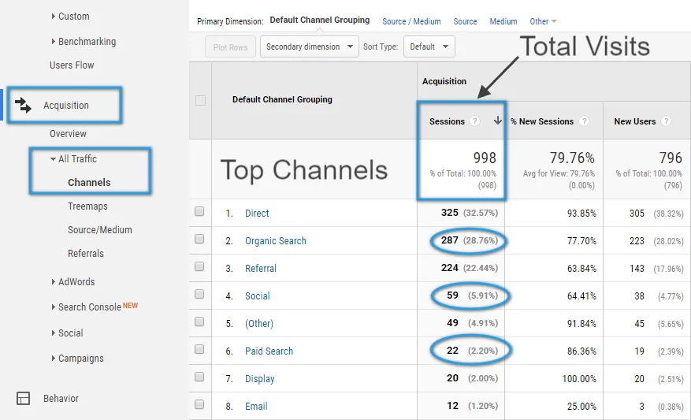
Task: Click the 325 sessions value for Direct
Action: tap(449, 213)
